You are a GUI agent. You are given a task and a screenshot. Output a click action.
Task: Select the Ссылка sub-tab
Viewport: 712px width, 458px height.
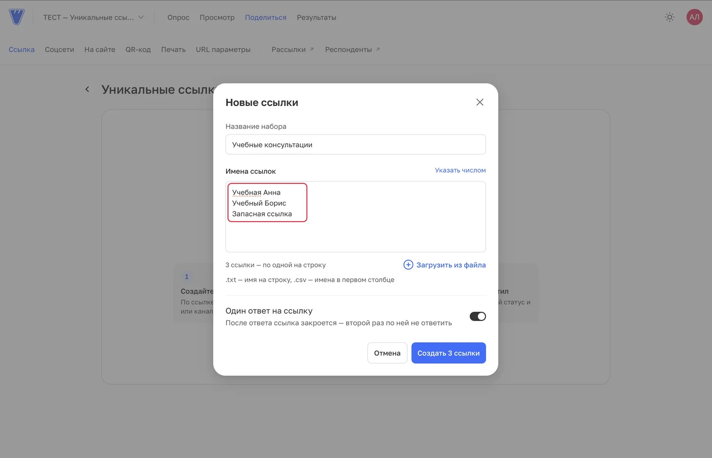pyautogui.click(x=21, y=49)
